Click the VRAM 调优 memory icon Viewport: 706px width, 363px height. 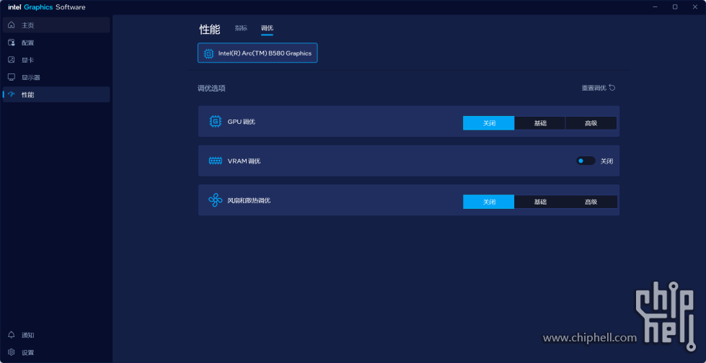click(216, 161)
